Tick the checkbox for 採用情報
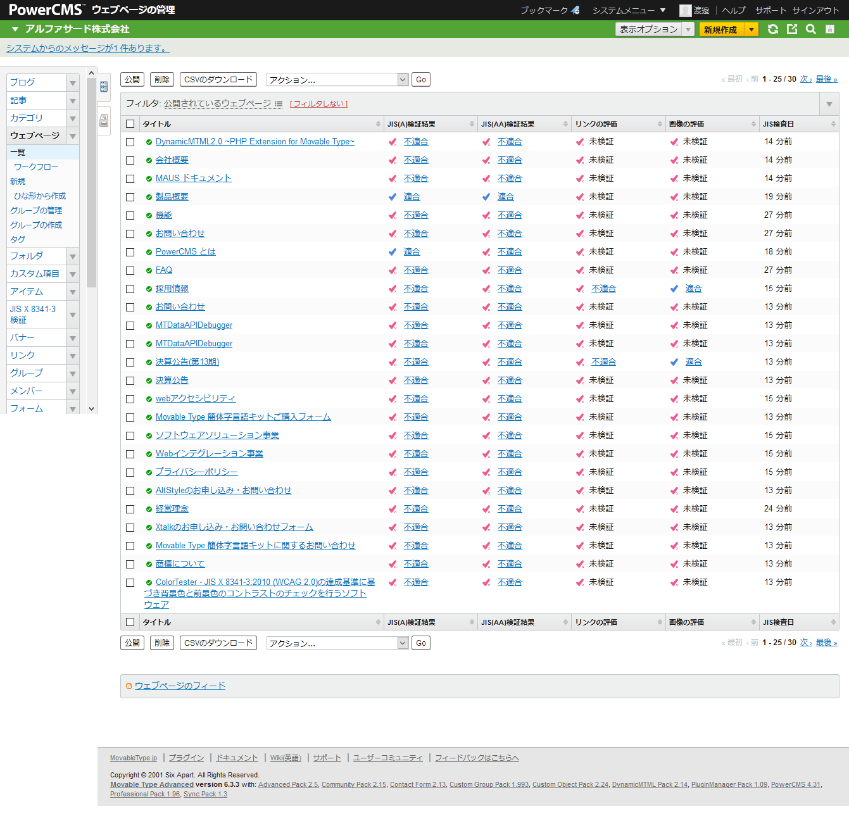The height and width of the screenshot is (816, 849). [130, 289]
